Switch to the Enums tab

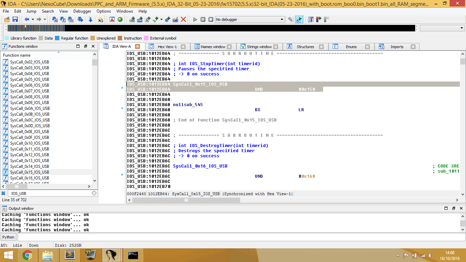tap(351, 47)
